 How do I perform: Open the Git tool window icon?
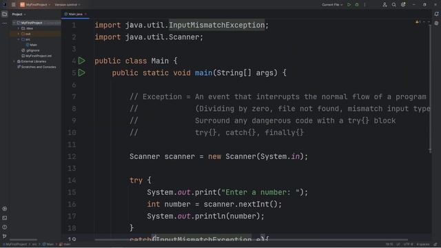tap(5, 236)
